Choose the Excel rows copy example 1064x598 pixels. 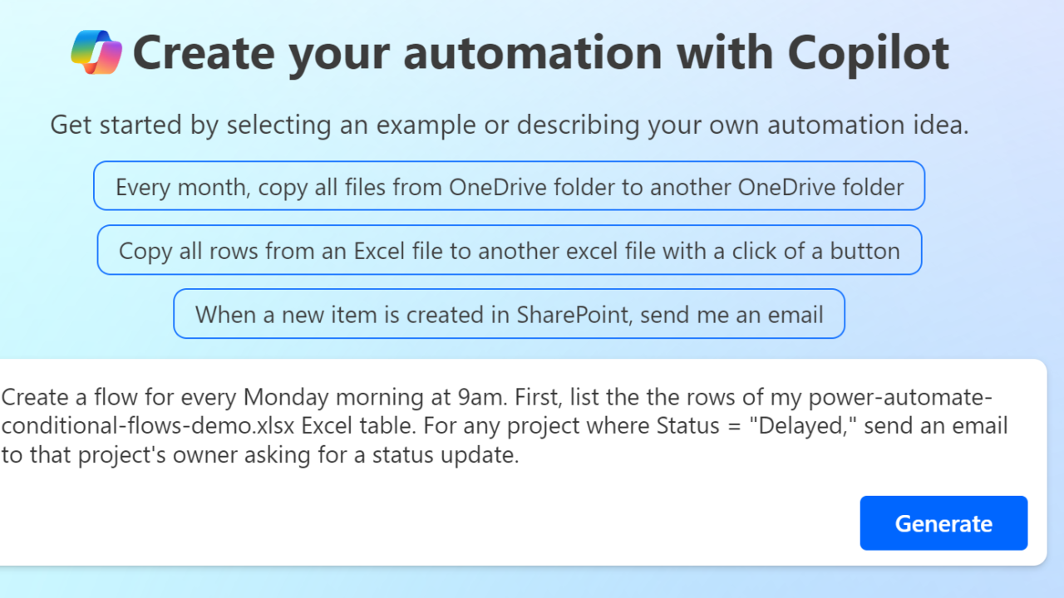pos(509,250)
